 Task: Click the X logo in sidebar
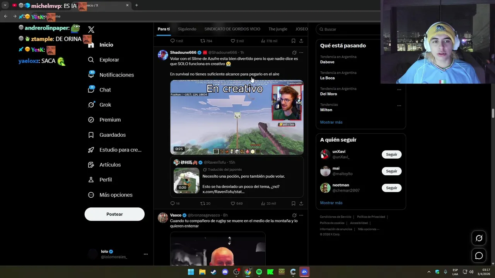[x=91, y=30]
